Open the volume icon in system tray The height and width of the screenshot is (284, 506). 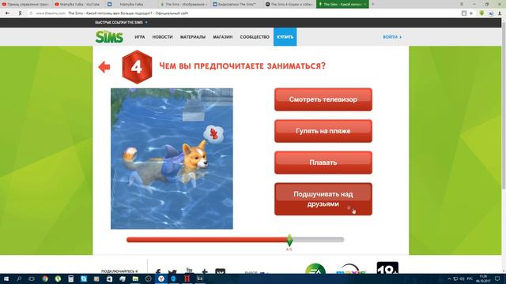(462, 278)
